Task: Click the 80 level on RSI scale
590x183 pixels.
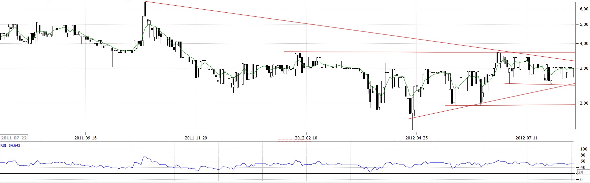Action: coord(582,155)
